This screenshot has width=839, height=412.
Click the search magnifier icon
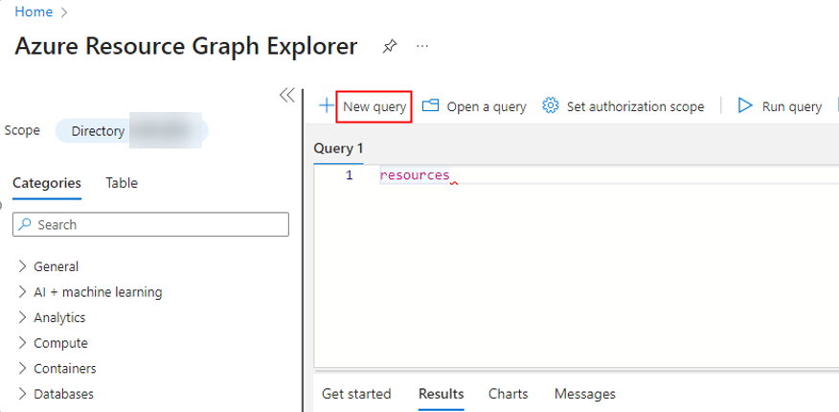click(x=26, y=224)
